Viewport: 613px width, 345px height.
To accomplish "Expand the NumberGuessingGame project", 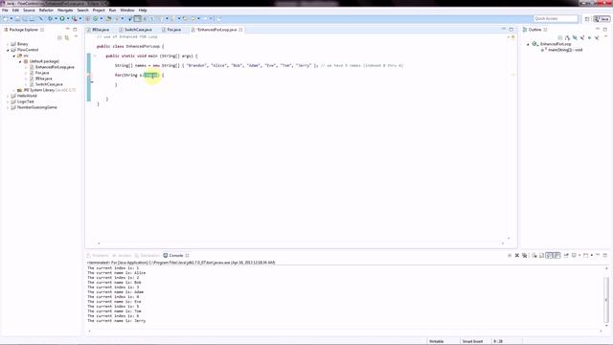I will click(x=8, y=107).
